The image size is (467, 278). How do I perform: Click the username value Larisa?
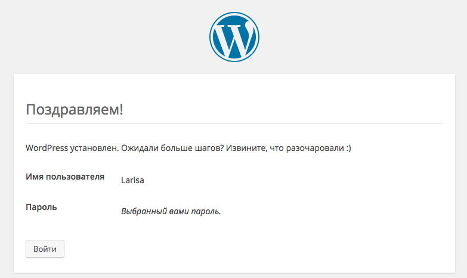[x=132, y=179]
